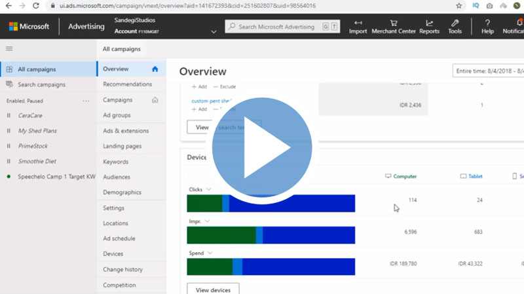Click pause icon beside My Shed Plans
Screen dimensions: 524x294
pos(9,130)
